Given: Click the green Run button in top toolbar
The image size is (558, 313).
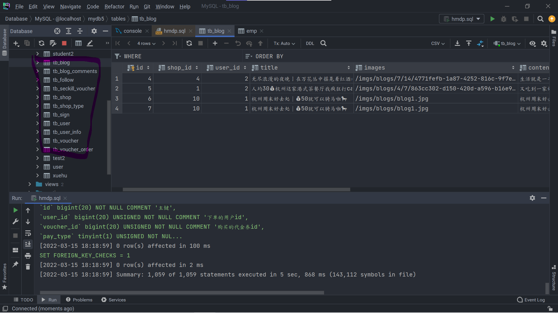Looking at the screenshot, I should coord(492,19).
